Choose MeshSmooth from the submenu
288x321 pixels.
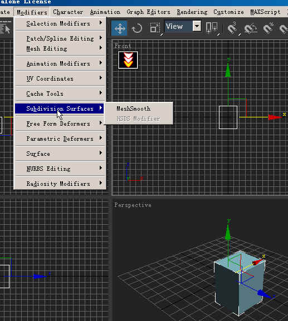(x=139, y=108)
